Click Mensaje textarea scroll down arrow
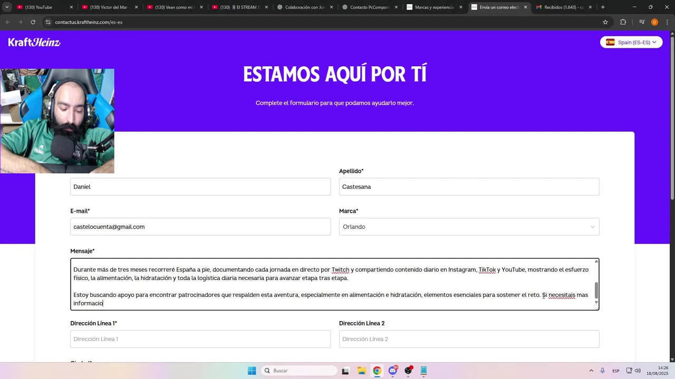The width and height of the screenshot is (675, 379). click(596, 302)
